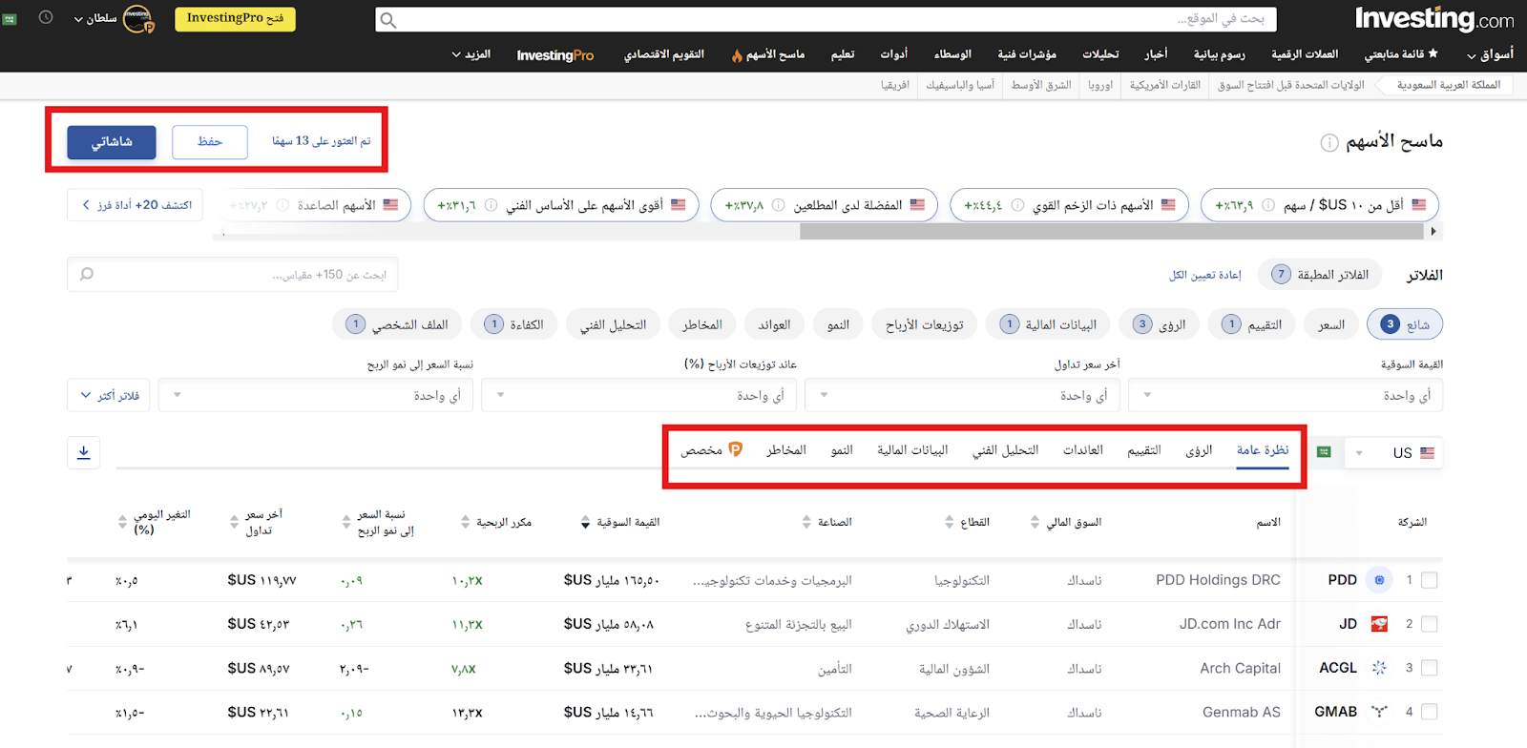This screenshot has width=1527, height=748.
Task: Click the PDD company logo icon
Action: pos(1379,579)
